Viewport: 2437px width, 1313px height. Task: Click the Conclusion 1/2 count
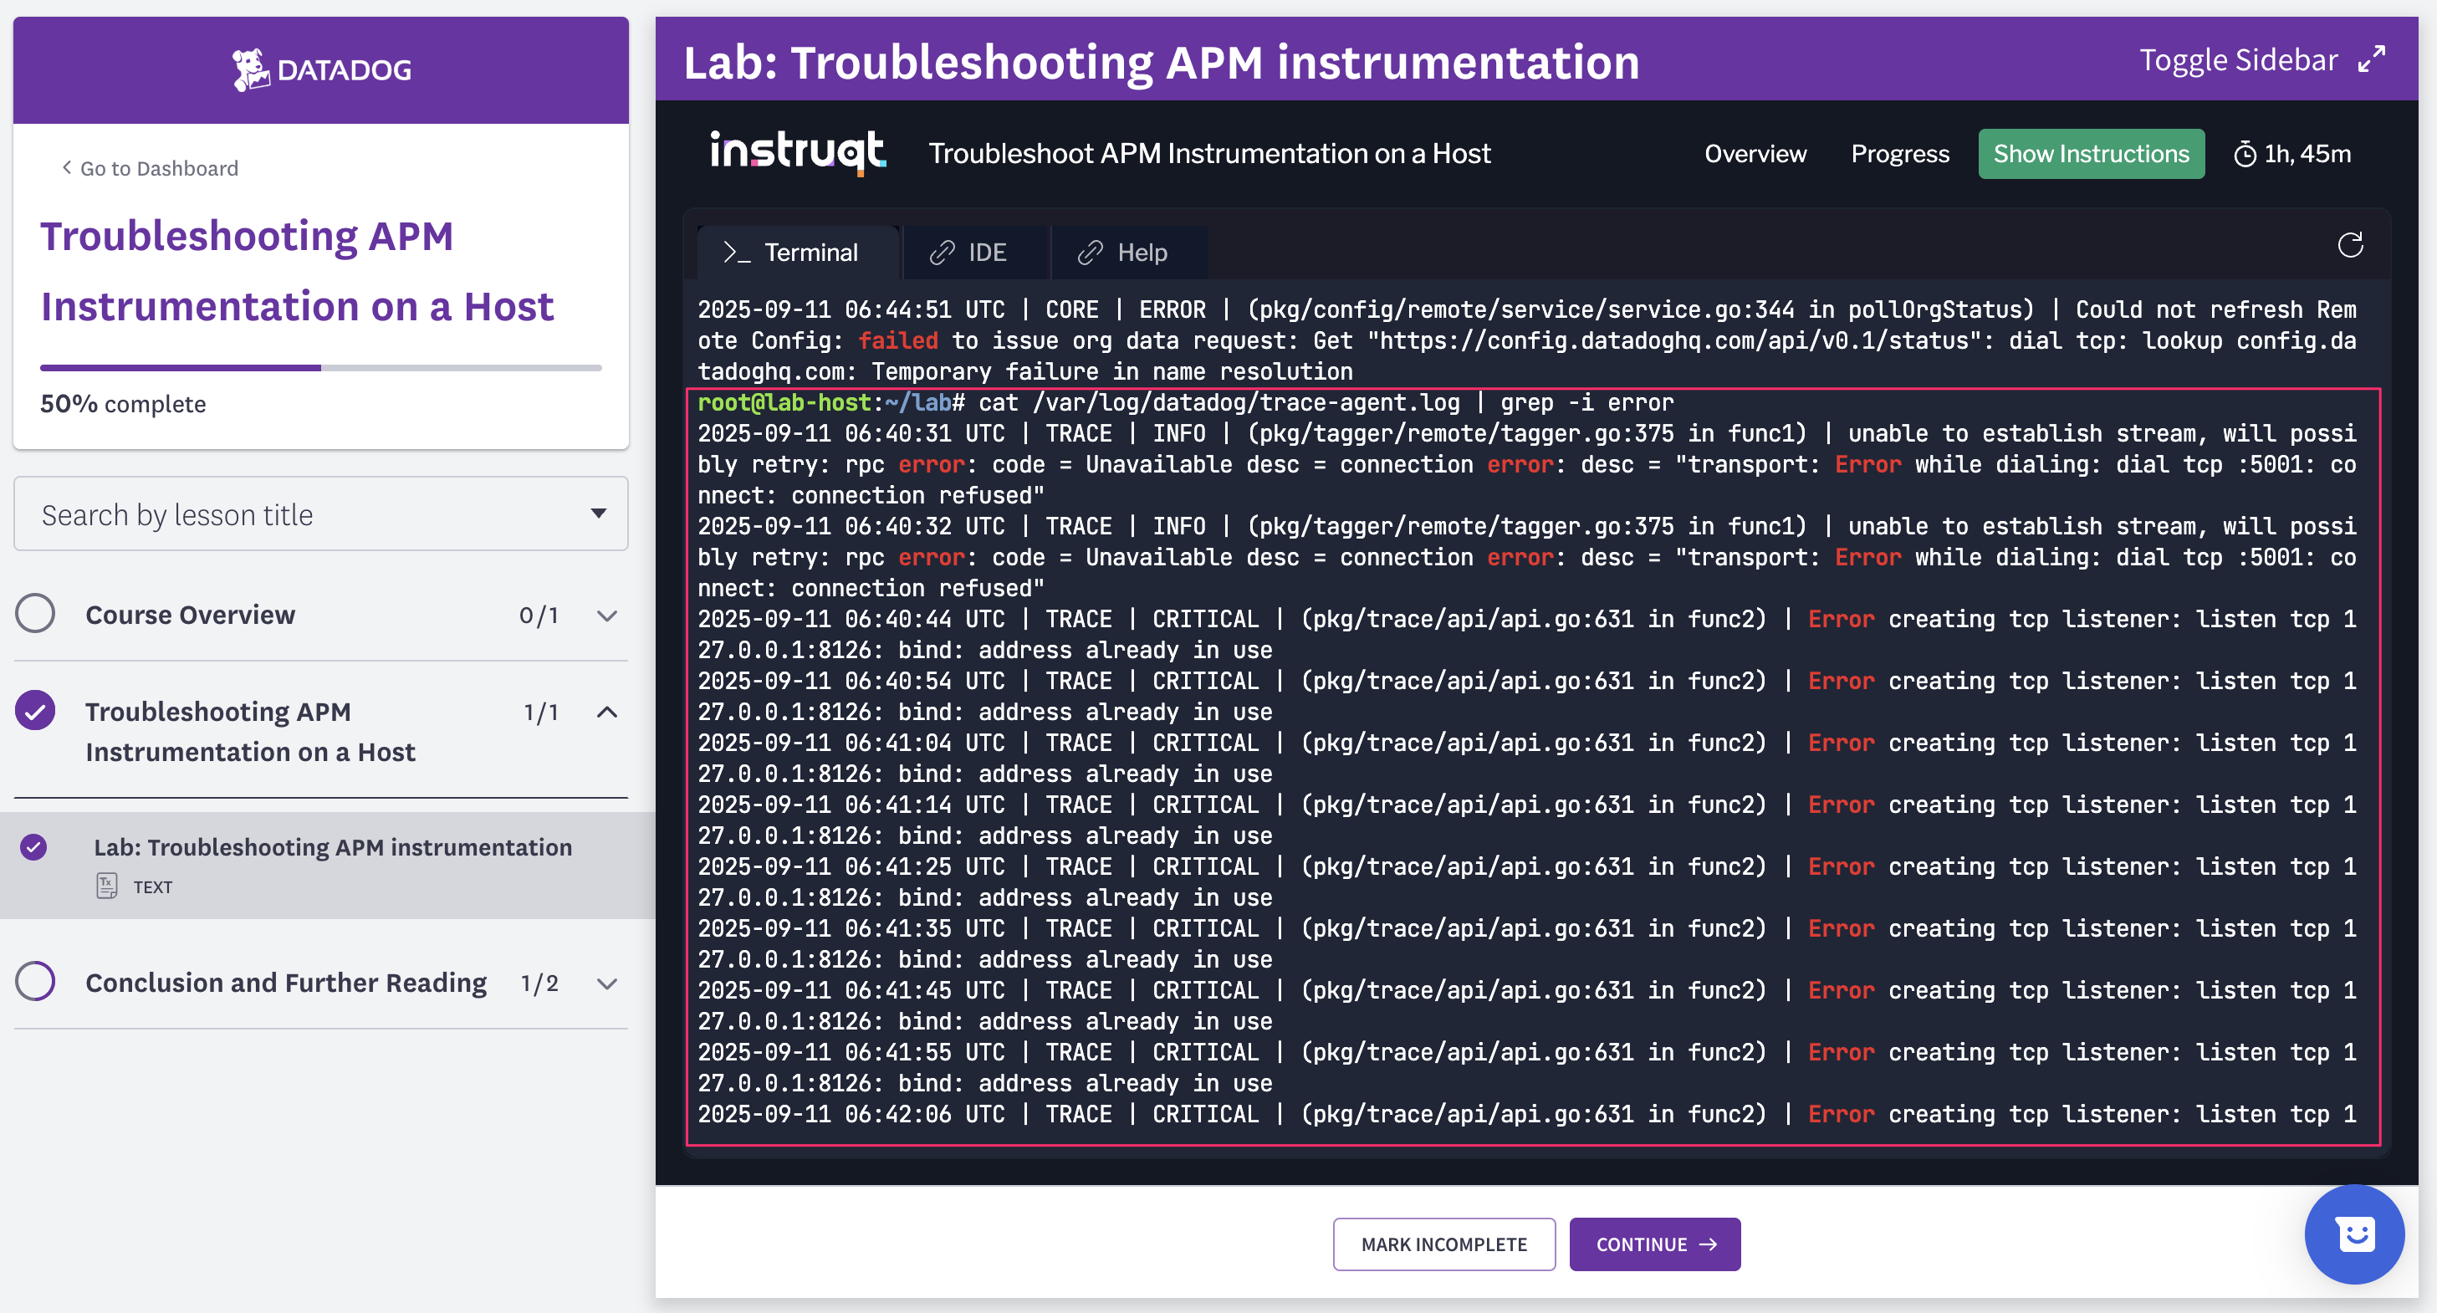click(539, 983)
